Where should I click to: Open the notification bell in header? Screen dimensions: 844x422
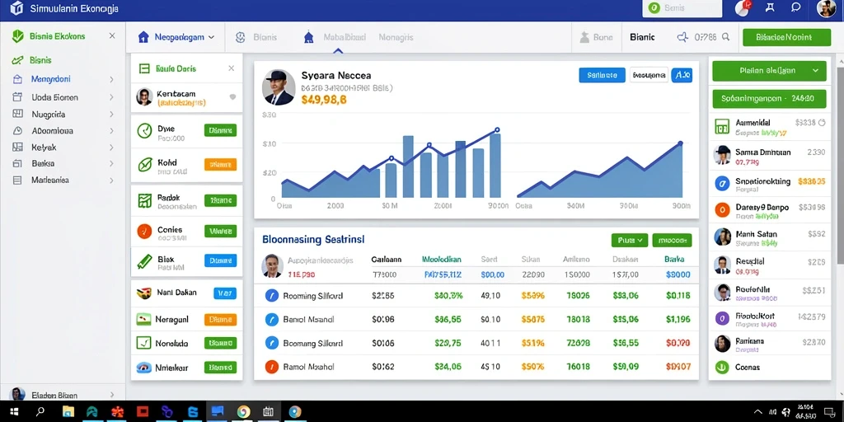[742, 8]
